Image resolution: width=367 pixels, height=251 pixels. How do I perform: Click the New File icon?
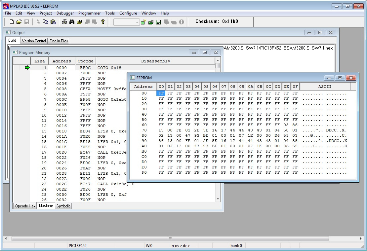[12, 22]
